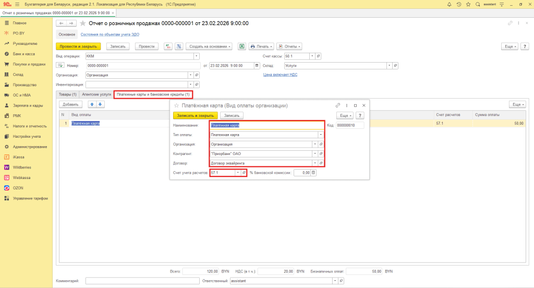Open the Создать на основании dropdown menu
The height and width of the screenshot is (288, 534).
210,46
